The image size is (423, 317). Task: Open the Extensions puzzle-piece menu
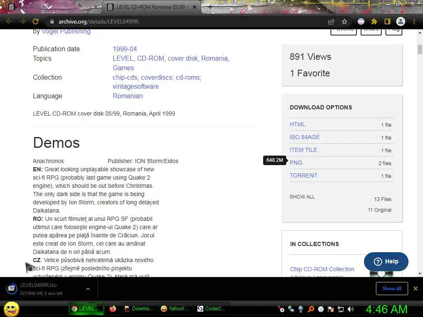tap(374, 21)
